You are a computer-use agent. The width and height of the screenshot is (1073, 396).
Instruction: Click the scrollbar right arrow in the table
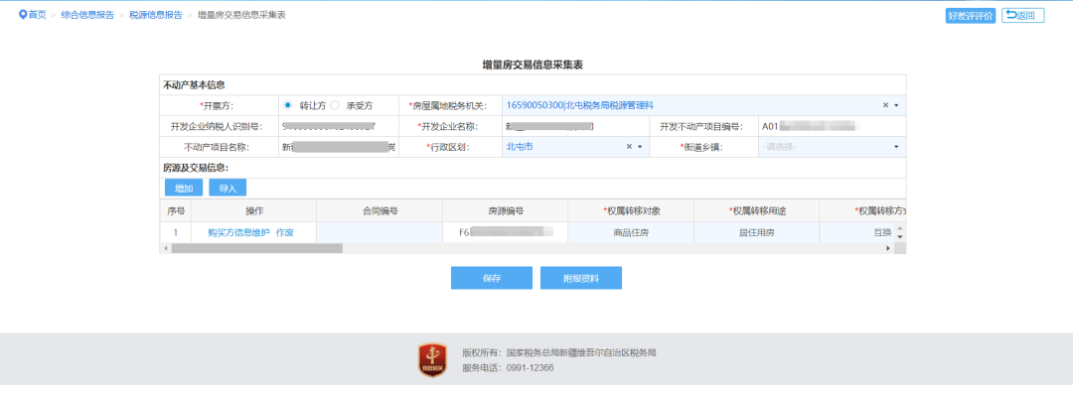pyautogui.click(x=888, y=248)
